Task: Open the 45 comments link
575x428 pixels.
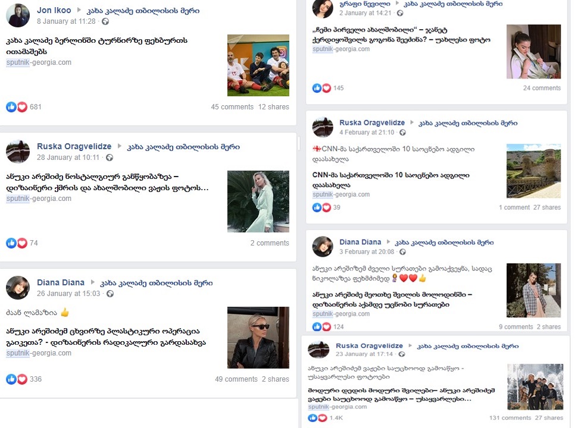Action: (232, 107)
